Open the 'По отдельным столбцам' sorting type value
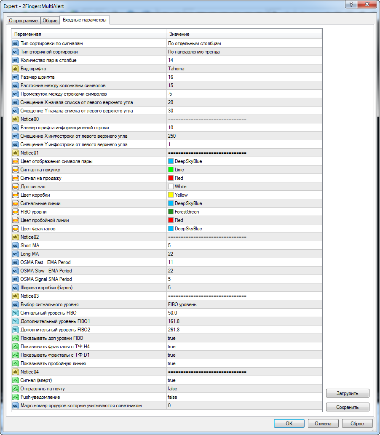This screenshot has height=435, width=380. (x=244, y=43)
